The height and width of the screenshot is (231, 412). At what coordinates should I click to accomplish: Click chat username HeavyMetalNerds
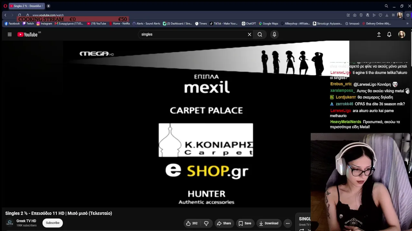(x=346, y=122)
